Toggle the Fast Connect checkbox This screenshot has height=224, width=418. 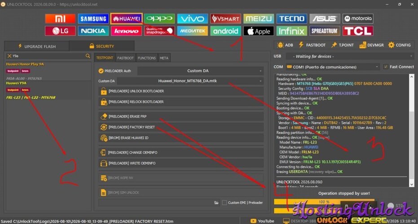click(386, 67)
